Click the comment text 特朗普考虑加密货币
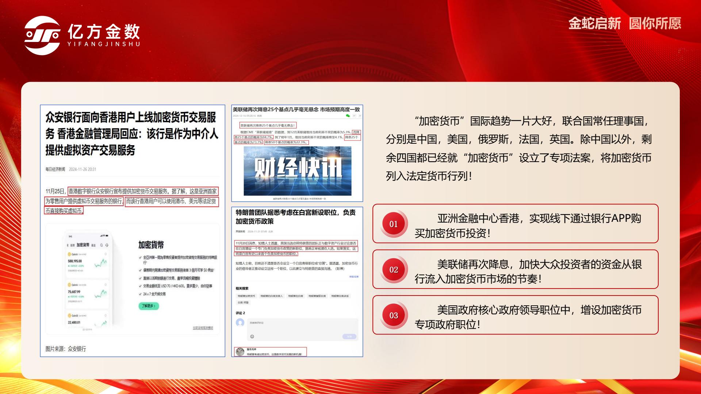 click(x=274, y=354)
